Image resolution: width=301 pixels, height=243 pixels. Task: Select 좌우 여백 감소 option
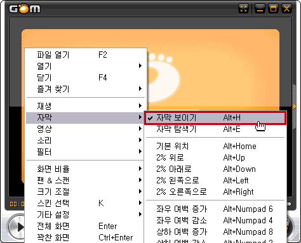(215, 220)
